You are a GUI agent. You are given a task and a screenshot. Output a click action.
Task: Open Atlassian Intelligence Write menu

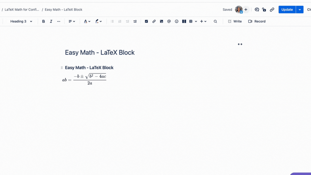click(x=234, y=21)
